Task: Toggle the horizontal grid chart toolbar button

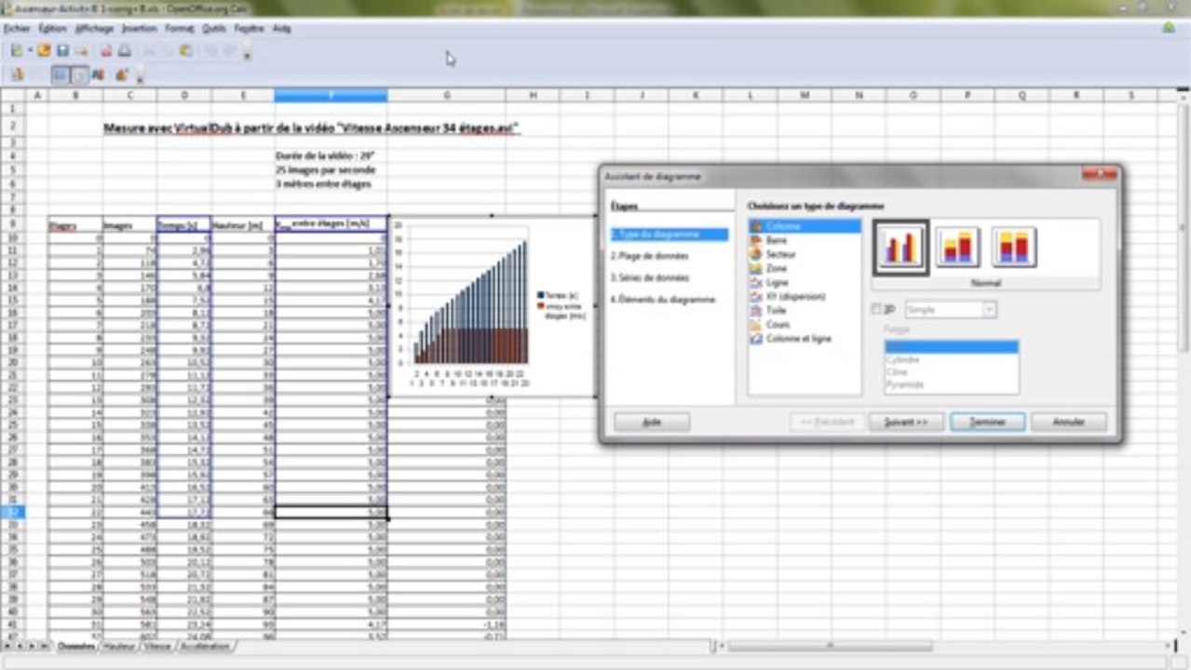Action: point(61,74)
